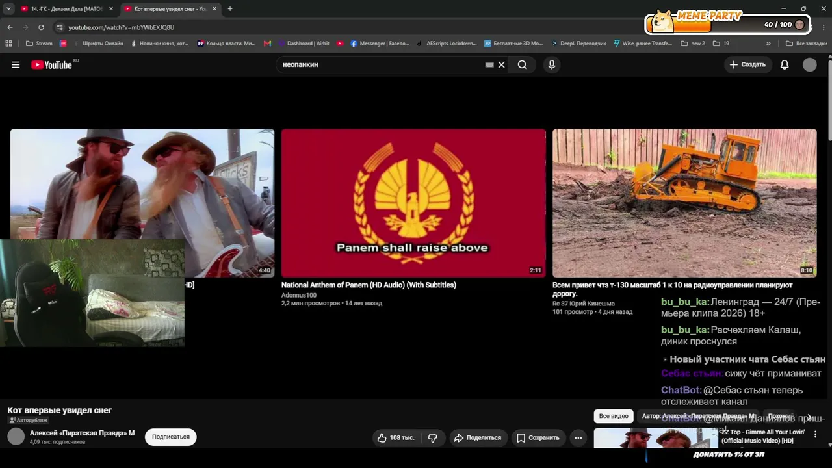
Task: Open the on-screen keyboard in search box
Action: [x=489, y=65]
